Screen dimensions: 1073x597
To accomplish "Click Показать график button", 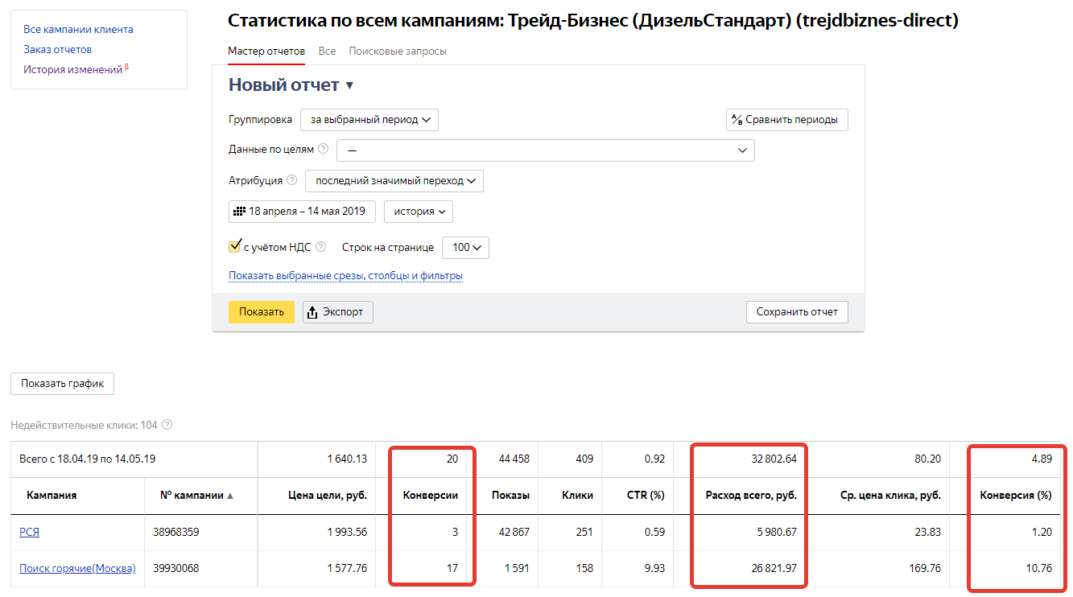I will (x=63, y=384).
